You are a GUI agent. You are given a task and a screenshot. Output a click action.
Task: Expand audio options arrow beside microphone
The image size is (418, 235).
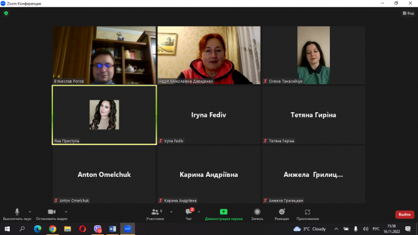pyautogui.click(x=30, y=212)
